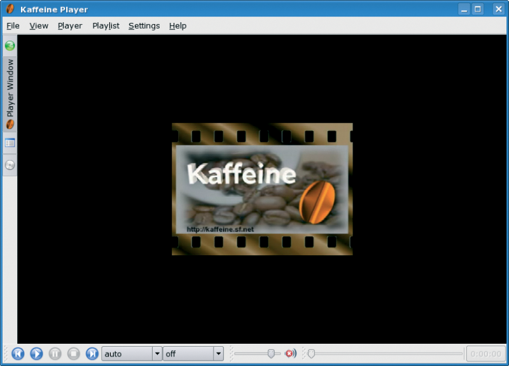Click the 0:00:00 time display

tap(485, 354)
